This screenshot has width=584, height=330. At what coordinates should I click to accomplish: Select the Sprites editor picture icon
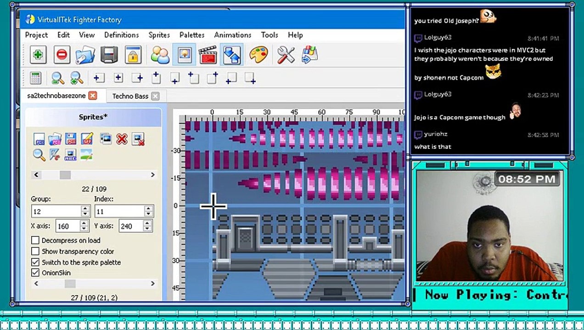pyautogui.click(x=184, y=55)
